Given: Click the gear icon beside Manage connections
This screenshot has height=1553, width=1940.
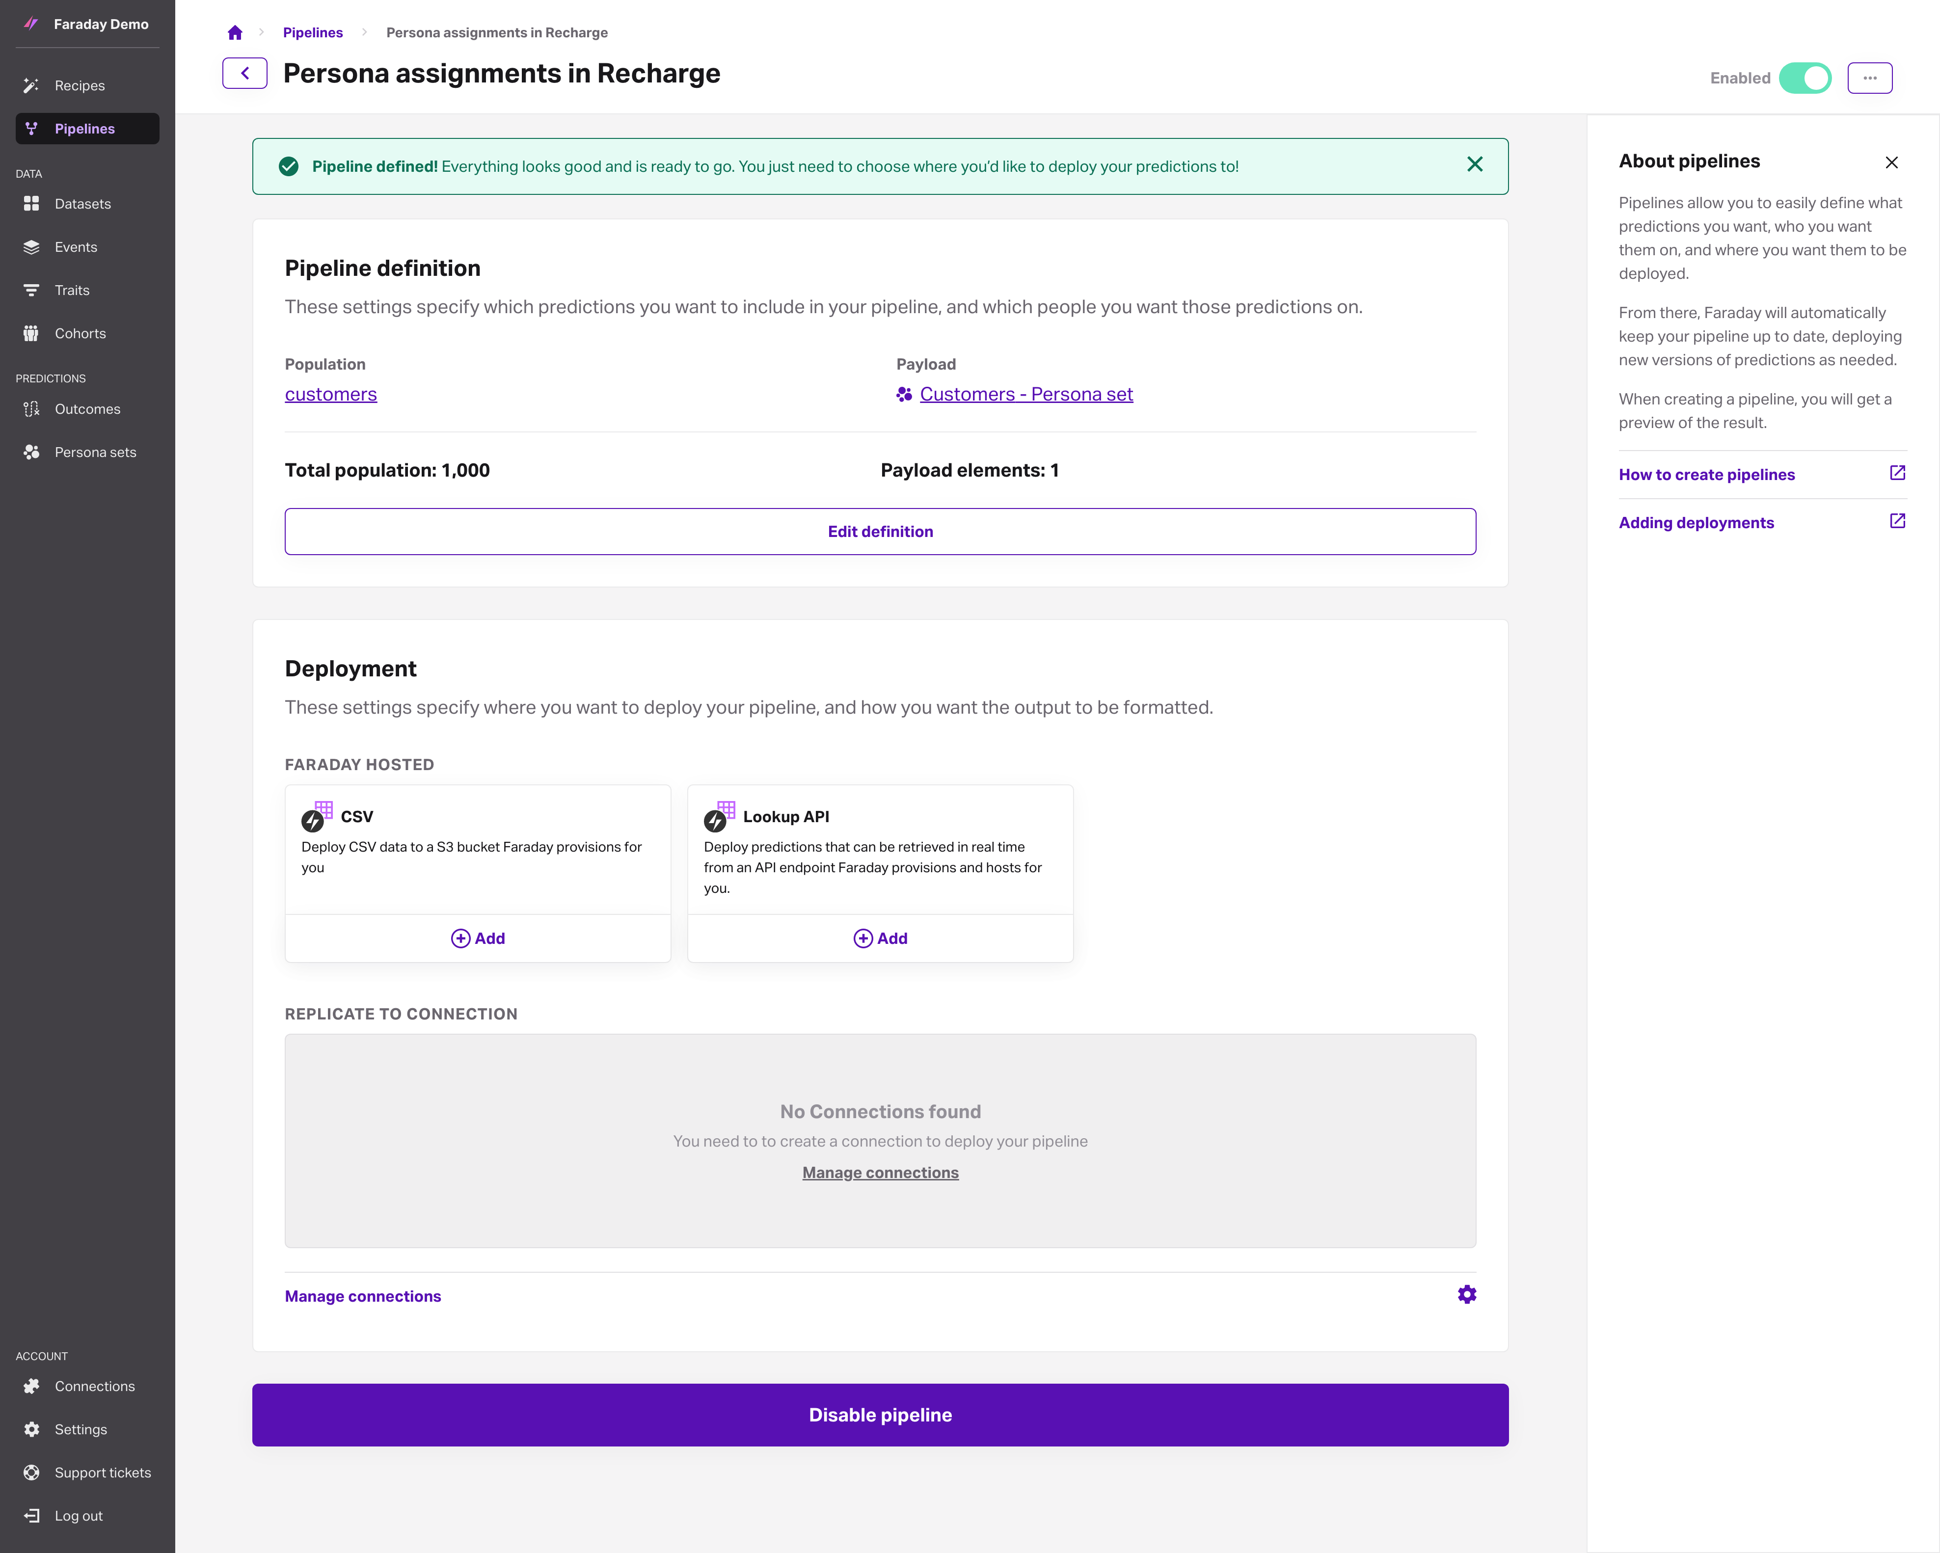Looking at the screenshot, I should pyautogui.click(x=1467, y=1294).
